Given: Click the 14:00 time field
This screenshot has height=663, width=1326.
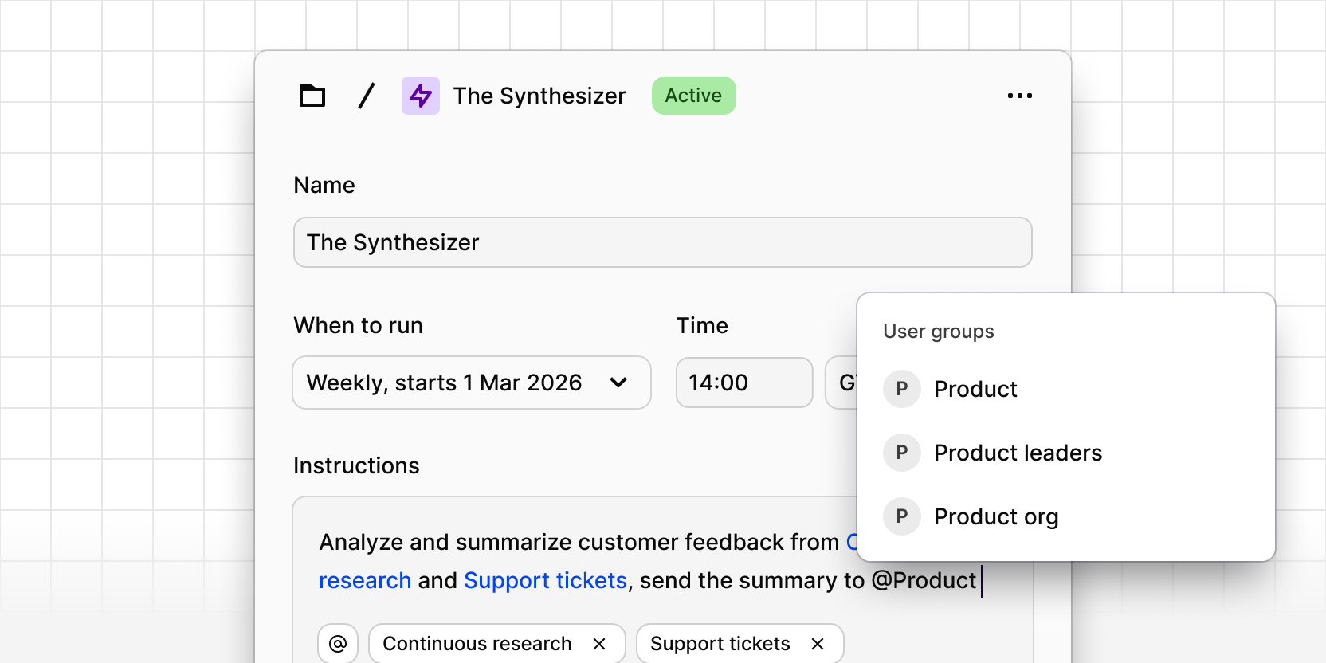Looking at the screenshot, I should [743, 382].
